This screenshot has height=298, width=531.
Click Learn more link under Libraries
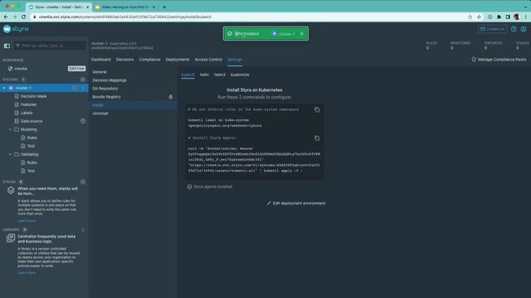(27, 272)
